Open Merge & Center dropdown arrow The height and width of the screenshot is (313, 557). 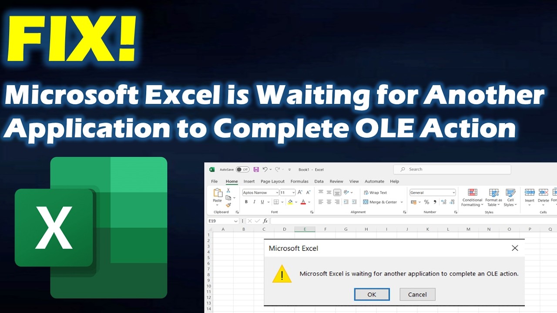pyautogui.click(x=402, y=202)
